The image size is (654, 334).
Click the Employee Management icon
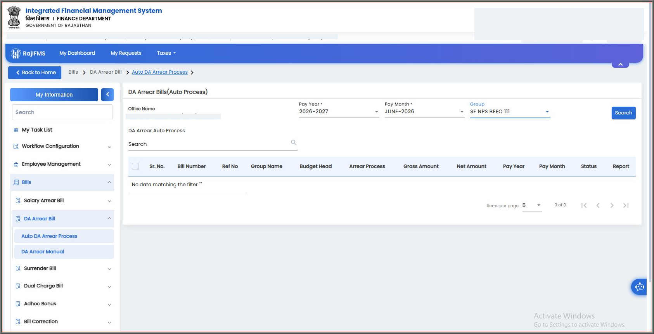point(16,164)
